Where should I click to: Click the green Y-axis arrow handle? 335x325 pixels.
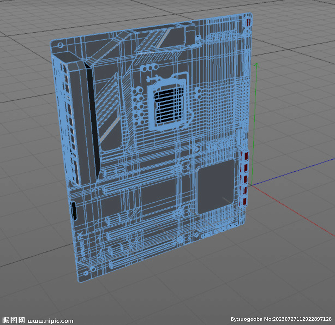point(256,65)
